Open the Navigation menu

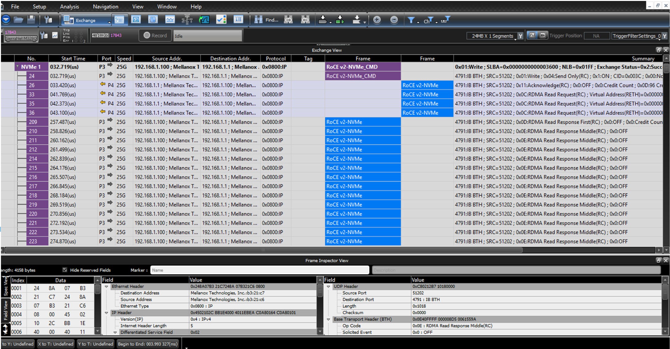click(x=105, y=6)
